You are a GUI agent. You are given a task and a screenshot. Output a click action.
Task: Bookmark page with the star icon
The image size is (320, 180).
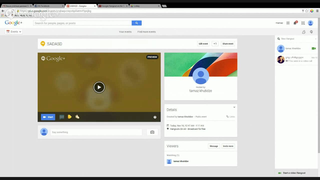(x=306, y=11)
